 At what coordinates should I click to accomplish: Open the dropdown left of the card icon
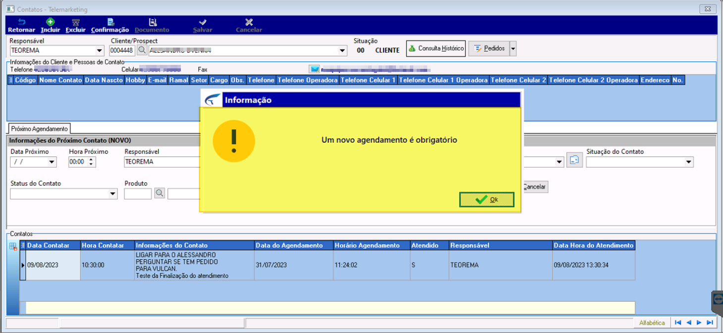click(560, 162)
